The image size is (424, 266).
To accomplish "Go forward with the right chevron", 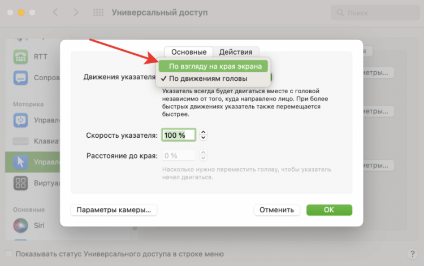I will (x=76, y=12).
